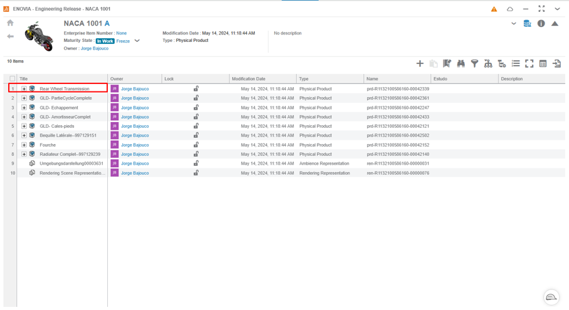Click the Freeze maturity link
569x310 pixels.
(123, 41)
